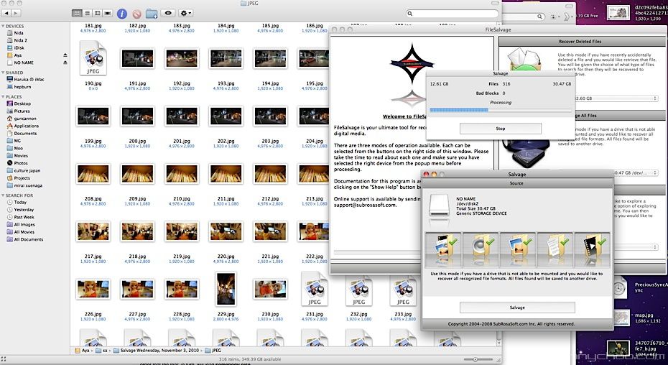Click the Salvage button in Source dialog
Screen dimensions: 668x365
tap(517, 308)
